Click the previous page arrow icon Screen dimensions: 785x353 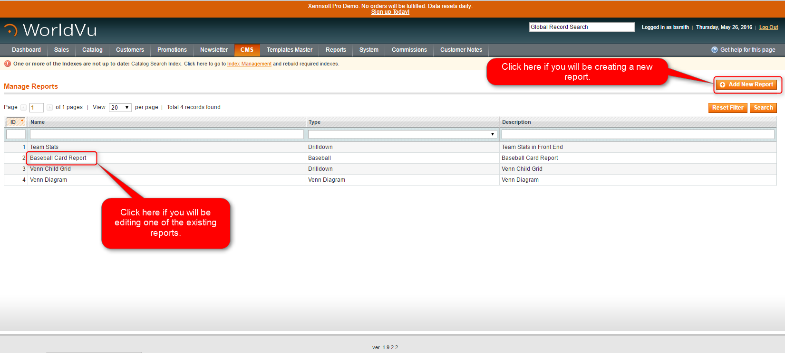click(23, 108)
